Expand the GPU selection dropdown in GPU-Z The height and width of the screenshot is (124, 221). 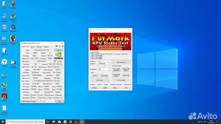tap(33, 101)
